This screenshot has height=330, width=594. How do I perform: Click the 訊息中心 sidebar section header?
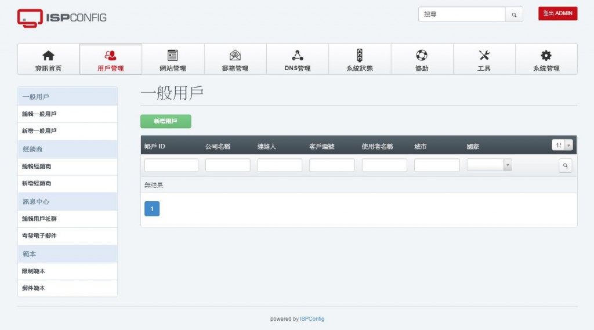pyautogui.click(x=67, y=202)
